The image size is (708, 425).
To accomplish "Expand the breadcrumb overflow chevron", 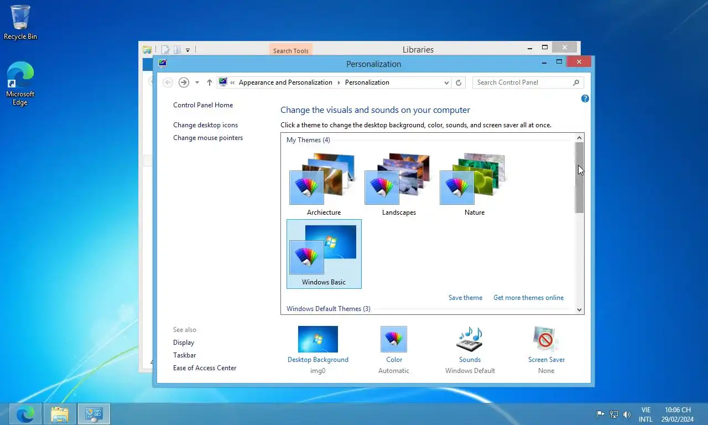I will pos(232,82).
